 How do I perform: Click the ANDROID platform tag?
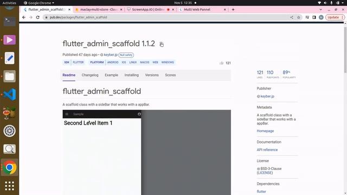coord(113,62)
